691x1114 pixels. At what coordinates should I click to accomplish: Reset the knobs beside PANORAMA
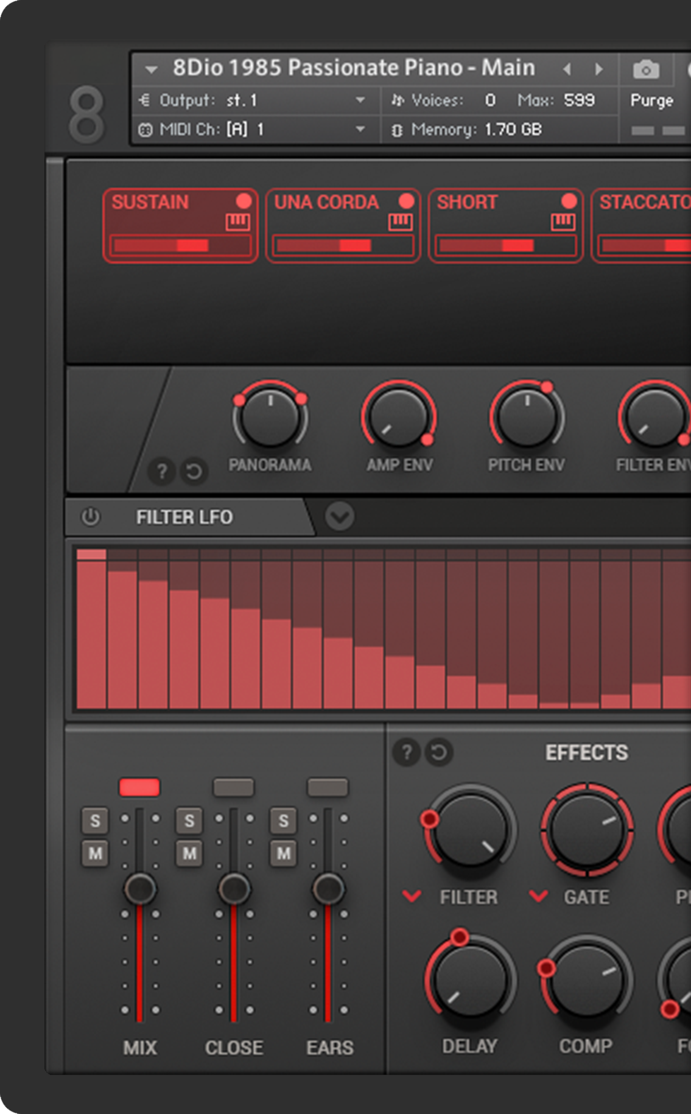point(194,471)
